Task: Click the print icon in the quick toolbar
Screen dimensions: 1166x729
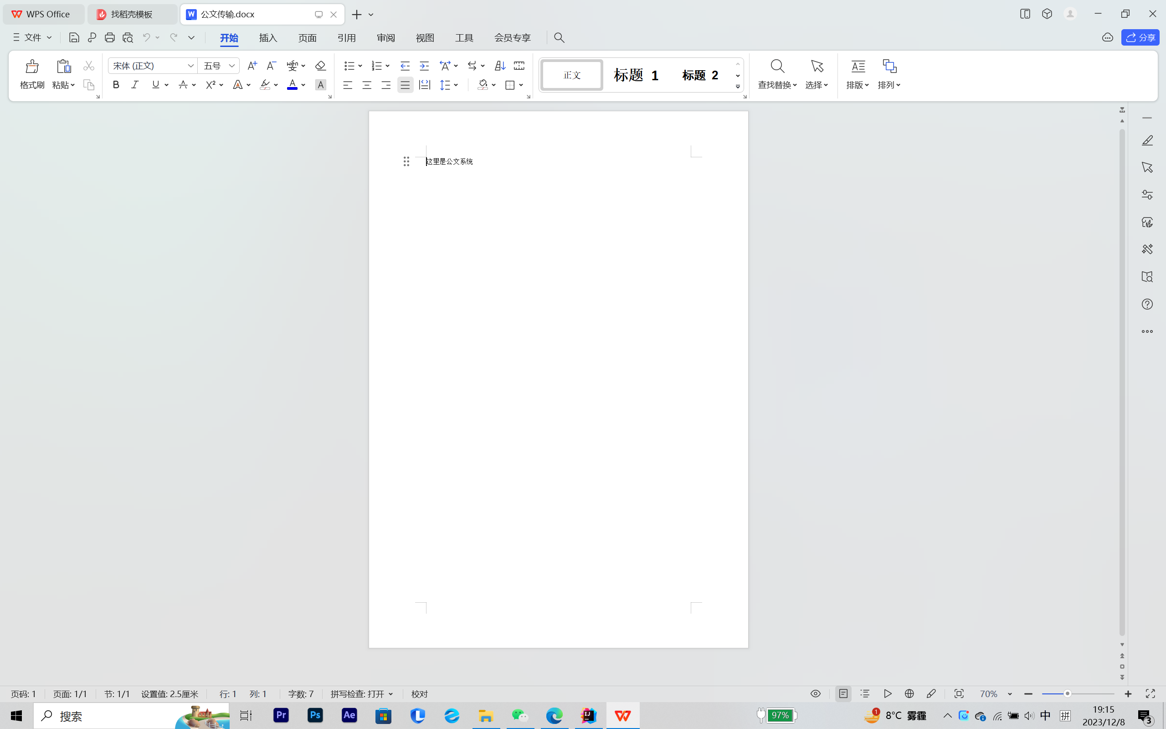Action: click(109, 37)
